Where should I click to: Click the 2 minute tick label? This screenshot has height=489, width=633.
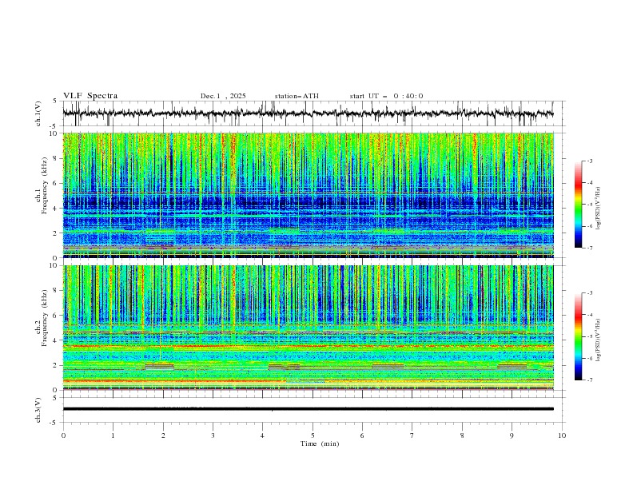(x=163, y=435)
